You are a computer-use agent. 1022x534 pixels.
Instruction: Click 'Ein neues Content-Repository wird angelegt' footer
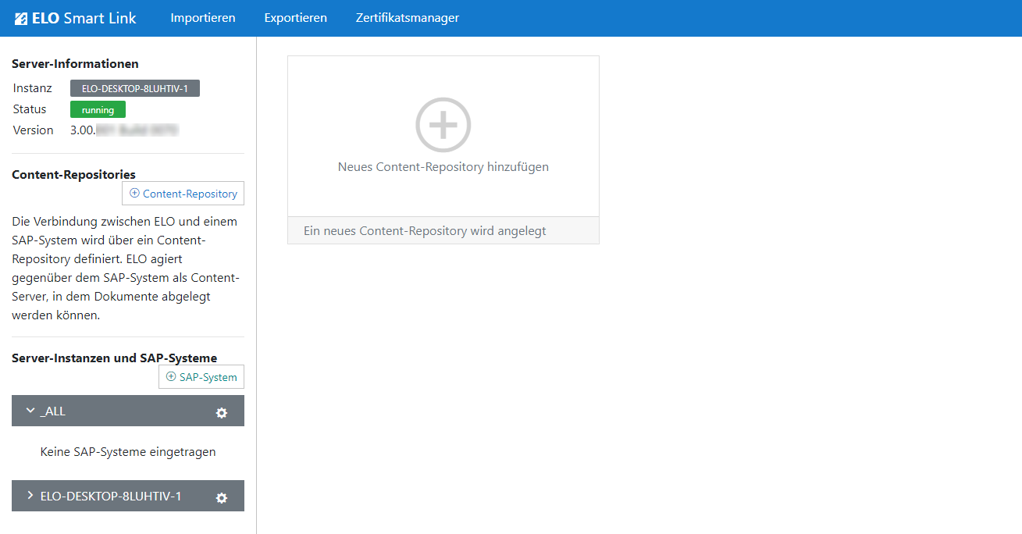[443, 230]
